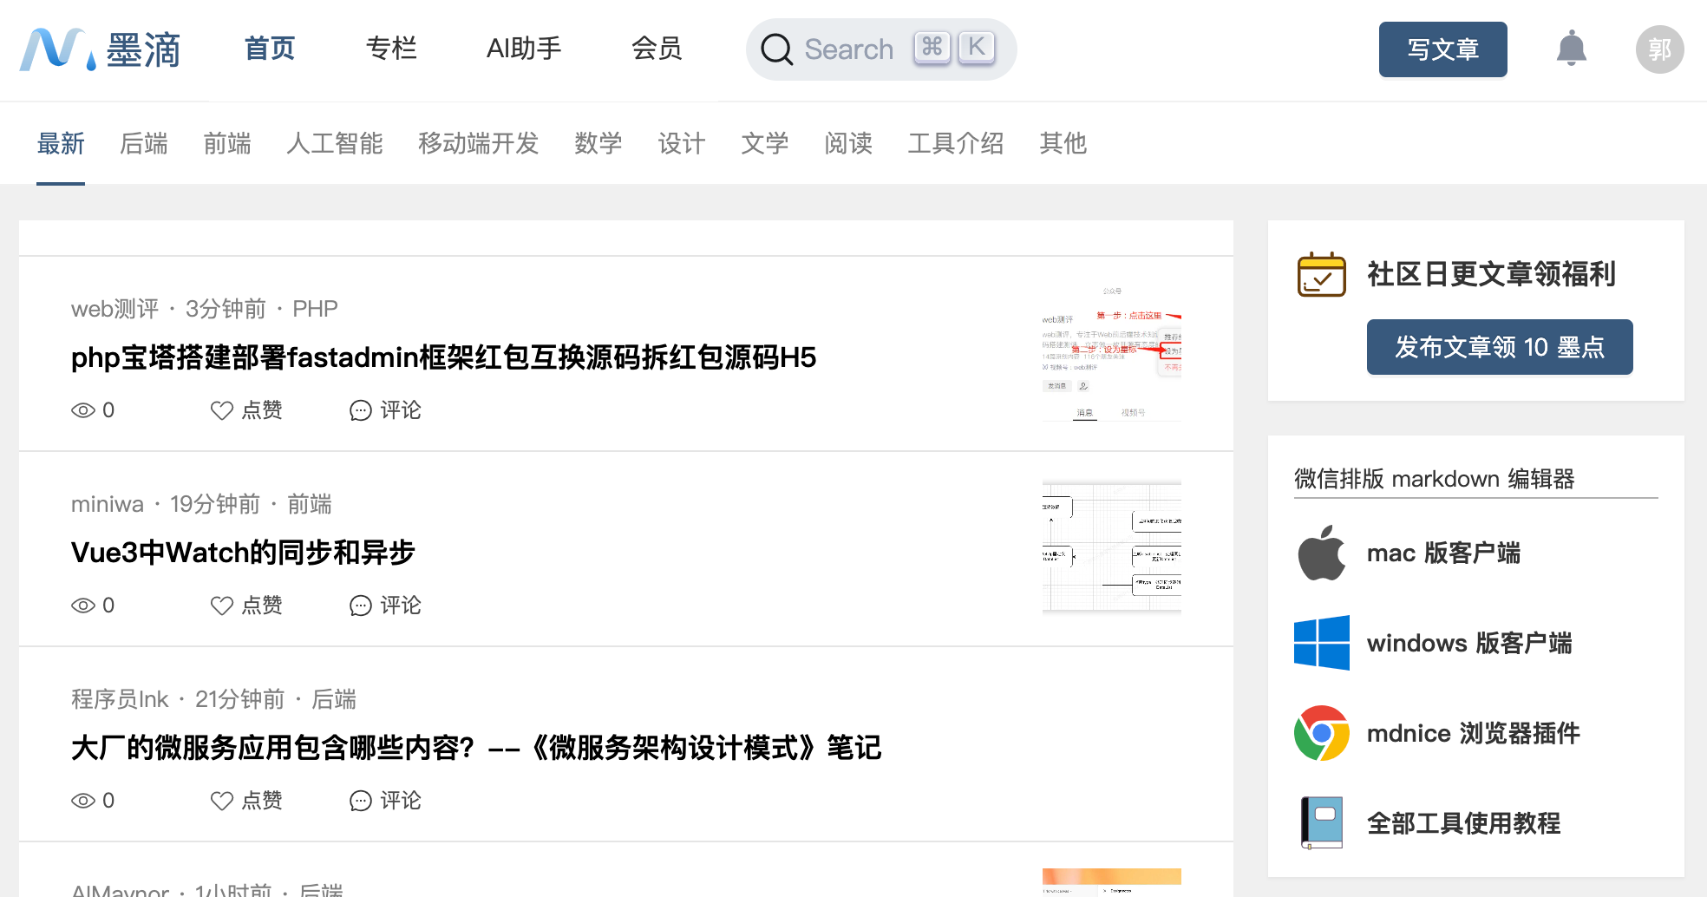The image size is (1707, 897).
Task: Click into the Search input field
Action: click(850, 49)
